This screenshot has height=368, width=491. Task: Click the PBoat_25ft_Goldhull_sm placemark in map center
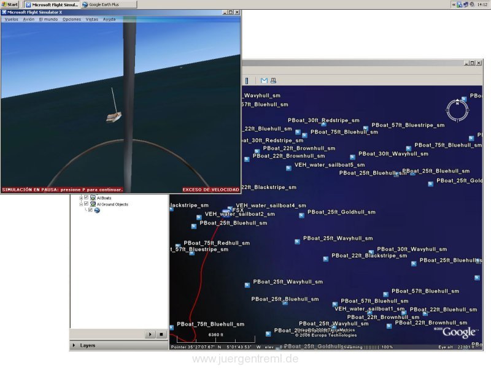click(301, 215)
